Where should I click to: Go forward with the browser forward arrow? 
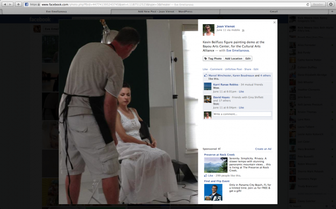(10, 4)
